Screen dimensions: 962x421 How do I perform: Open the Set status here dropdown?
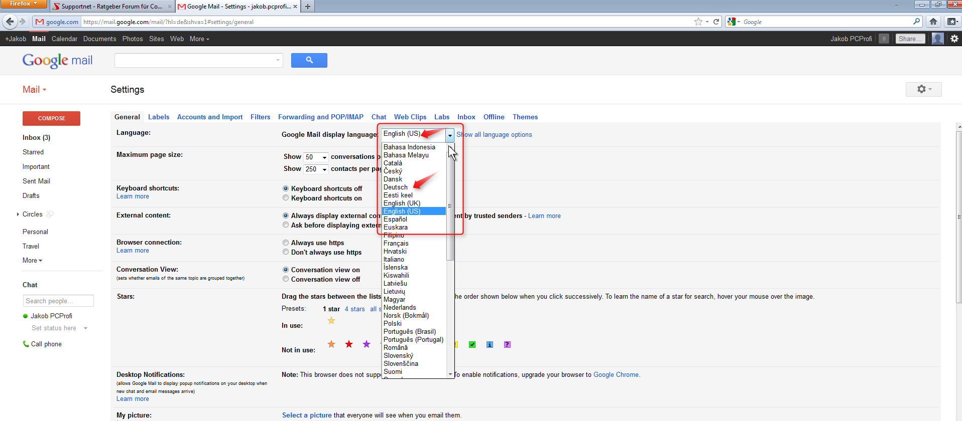[85, 328]
